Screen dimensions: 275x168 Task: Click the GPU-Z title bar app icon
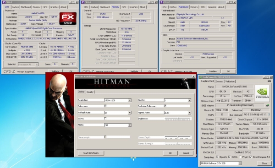coord(201,77)
